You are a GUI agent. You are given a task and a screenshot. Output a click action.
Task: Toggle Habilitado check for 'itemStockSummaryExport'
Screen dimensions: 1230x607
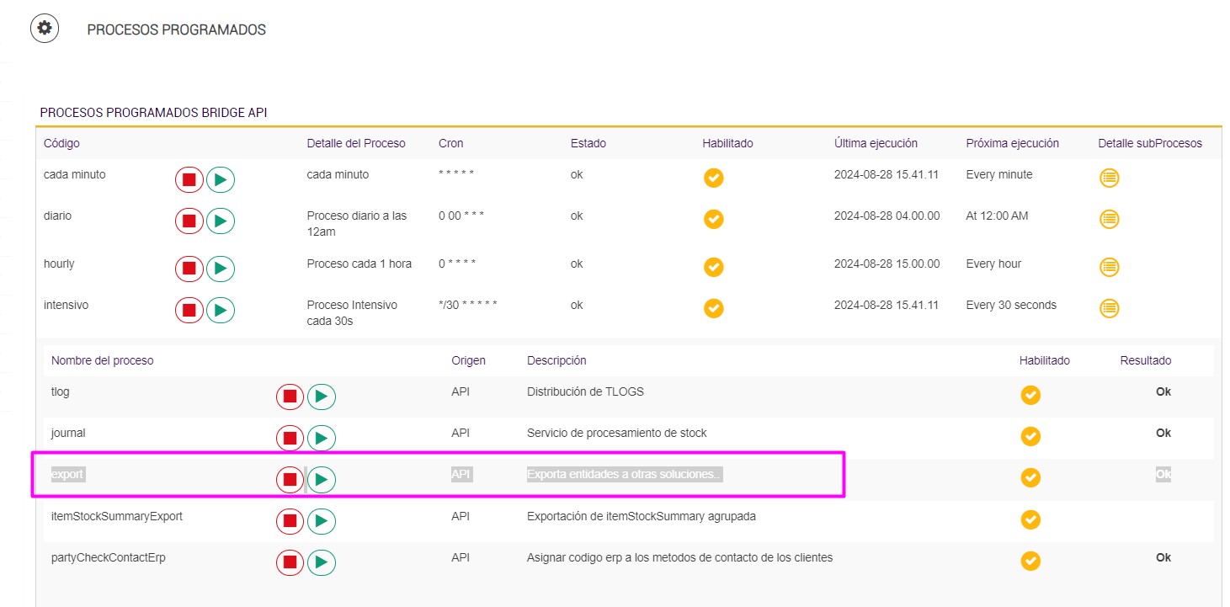[1030, 519]
